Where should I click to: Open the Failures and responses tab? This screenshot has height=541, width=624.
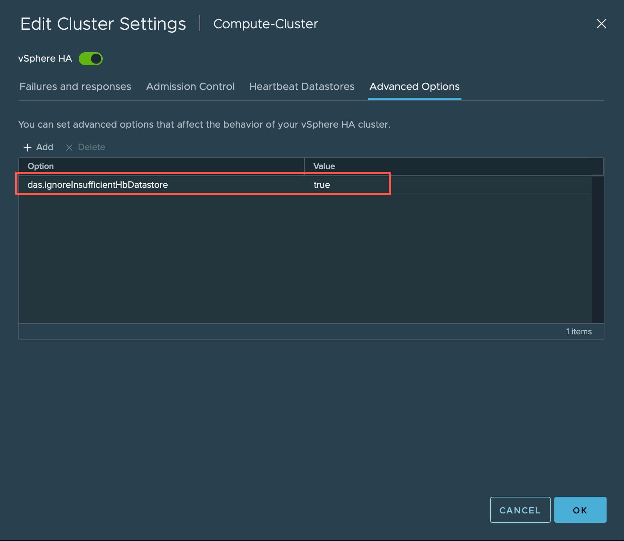(75, 86)
